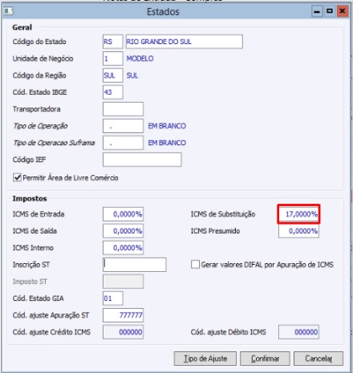The image size is (353, 373).
Task: Click the Código do Estado label
Action: tap(39, 42)
